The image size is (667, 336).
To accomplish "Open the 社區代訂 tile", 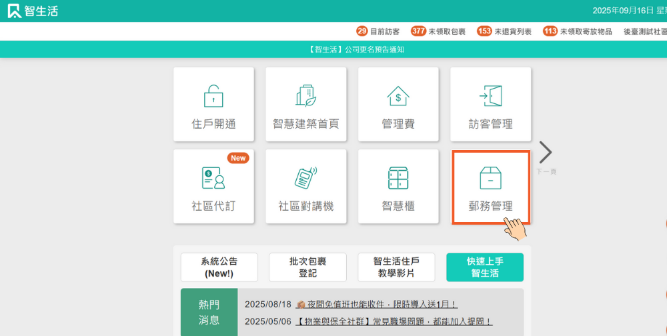I will point(213,187).
